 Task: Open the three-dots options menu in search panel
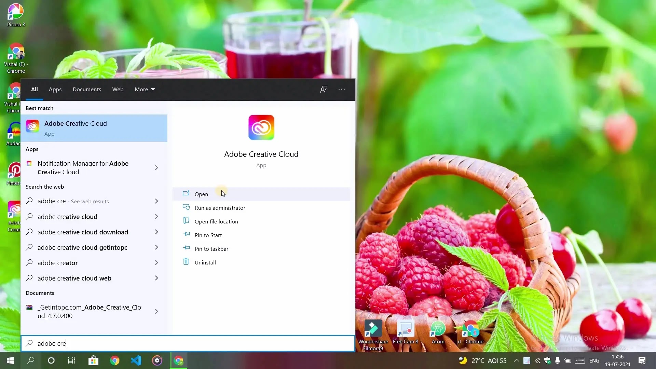(x=342, y=89)
